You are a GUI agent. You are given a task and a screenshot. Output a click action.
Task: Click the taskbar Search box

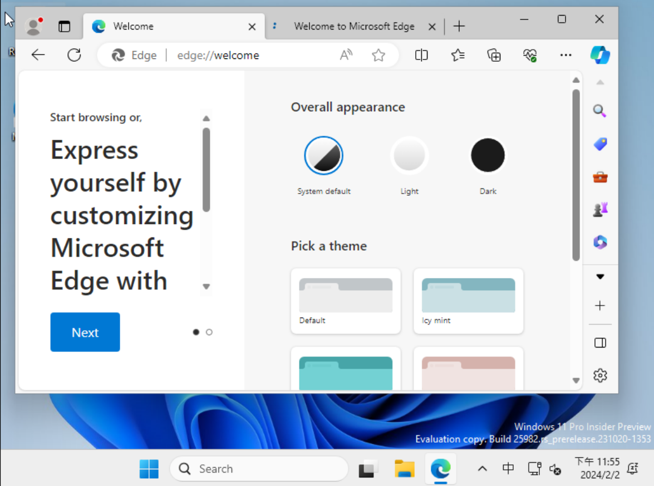[x=259, y=469]
